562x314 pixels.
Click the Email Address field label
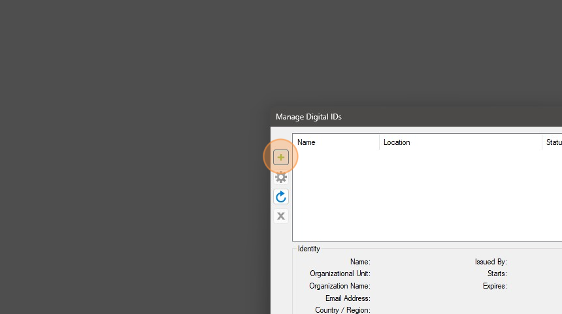[348, 298]
